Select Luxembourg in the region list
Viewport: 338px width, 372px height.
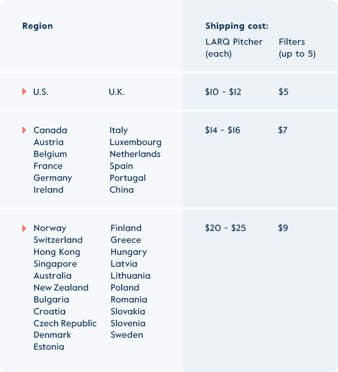coord(136,143)
